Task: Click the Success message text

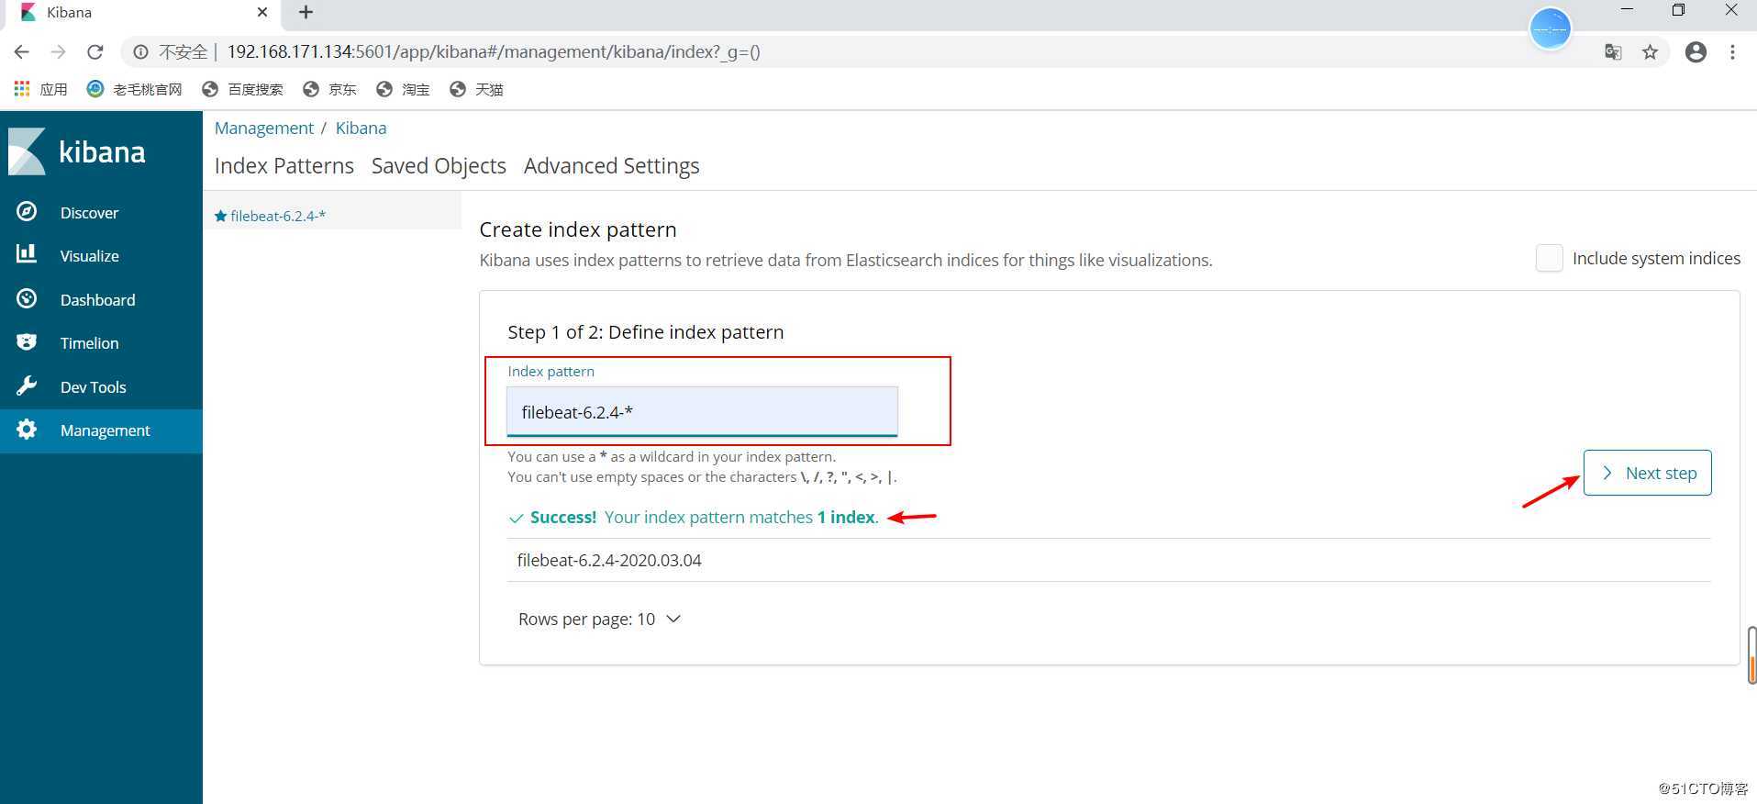Action: pos(705,517)
